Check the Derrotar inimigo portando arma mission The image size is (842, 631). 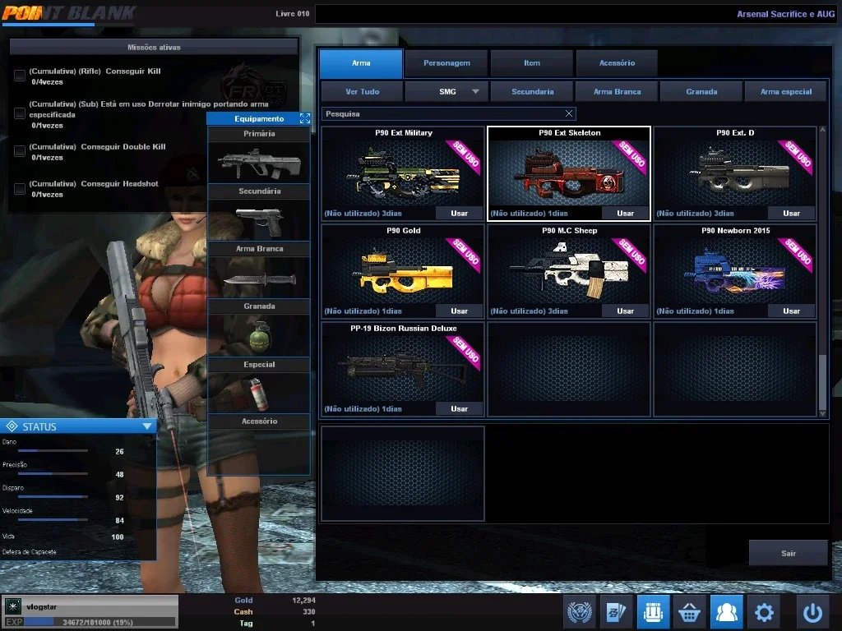(x=20, y=113)
